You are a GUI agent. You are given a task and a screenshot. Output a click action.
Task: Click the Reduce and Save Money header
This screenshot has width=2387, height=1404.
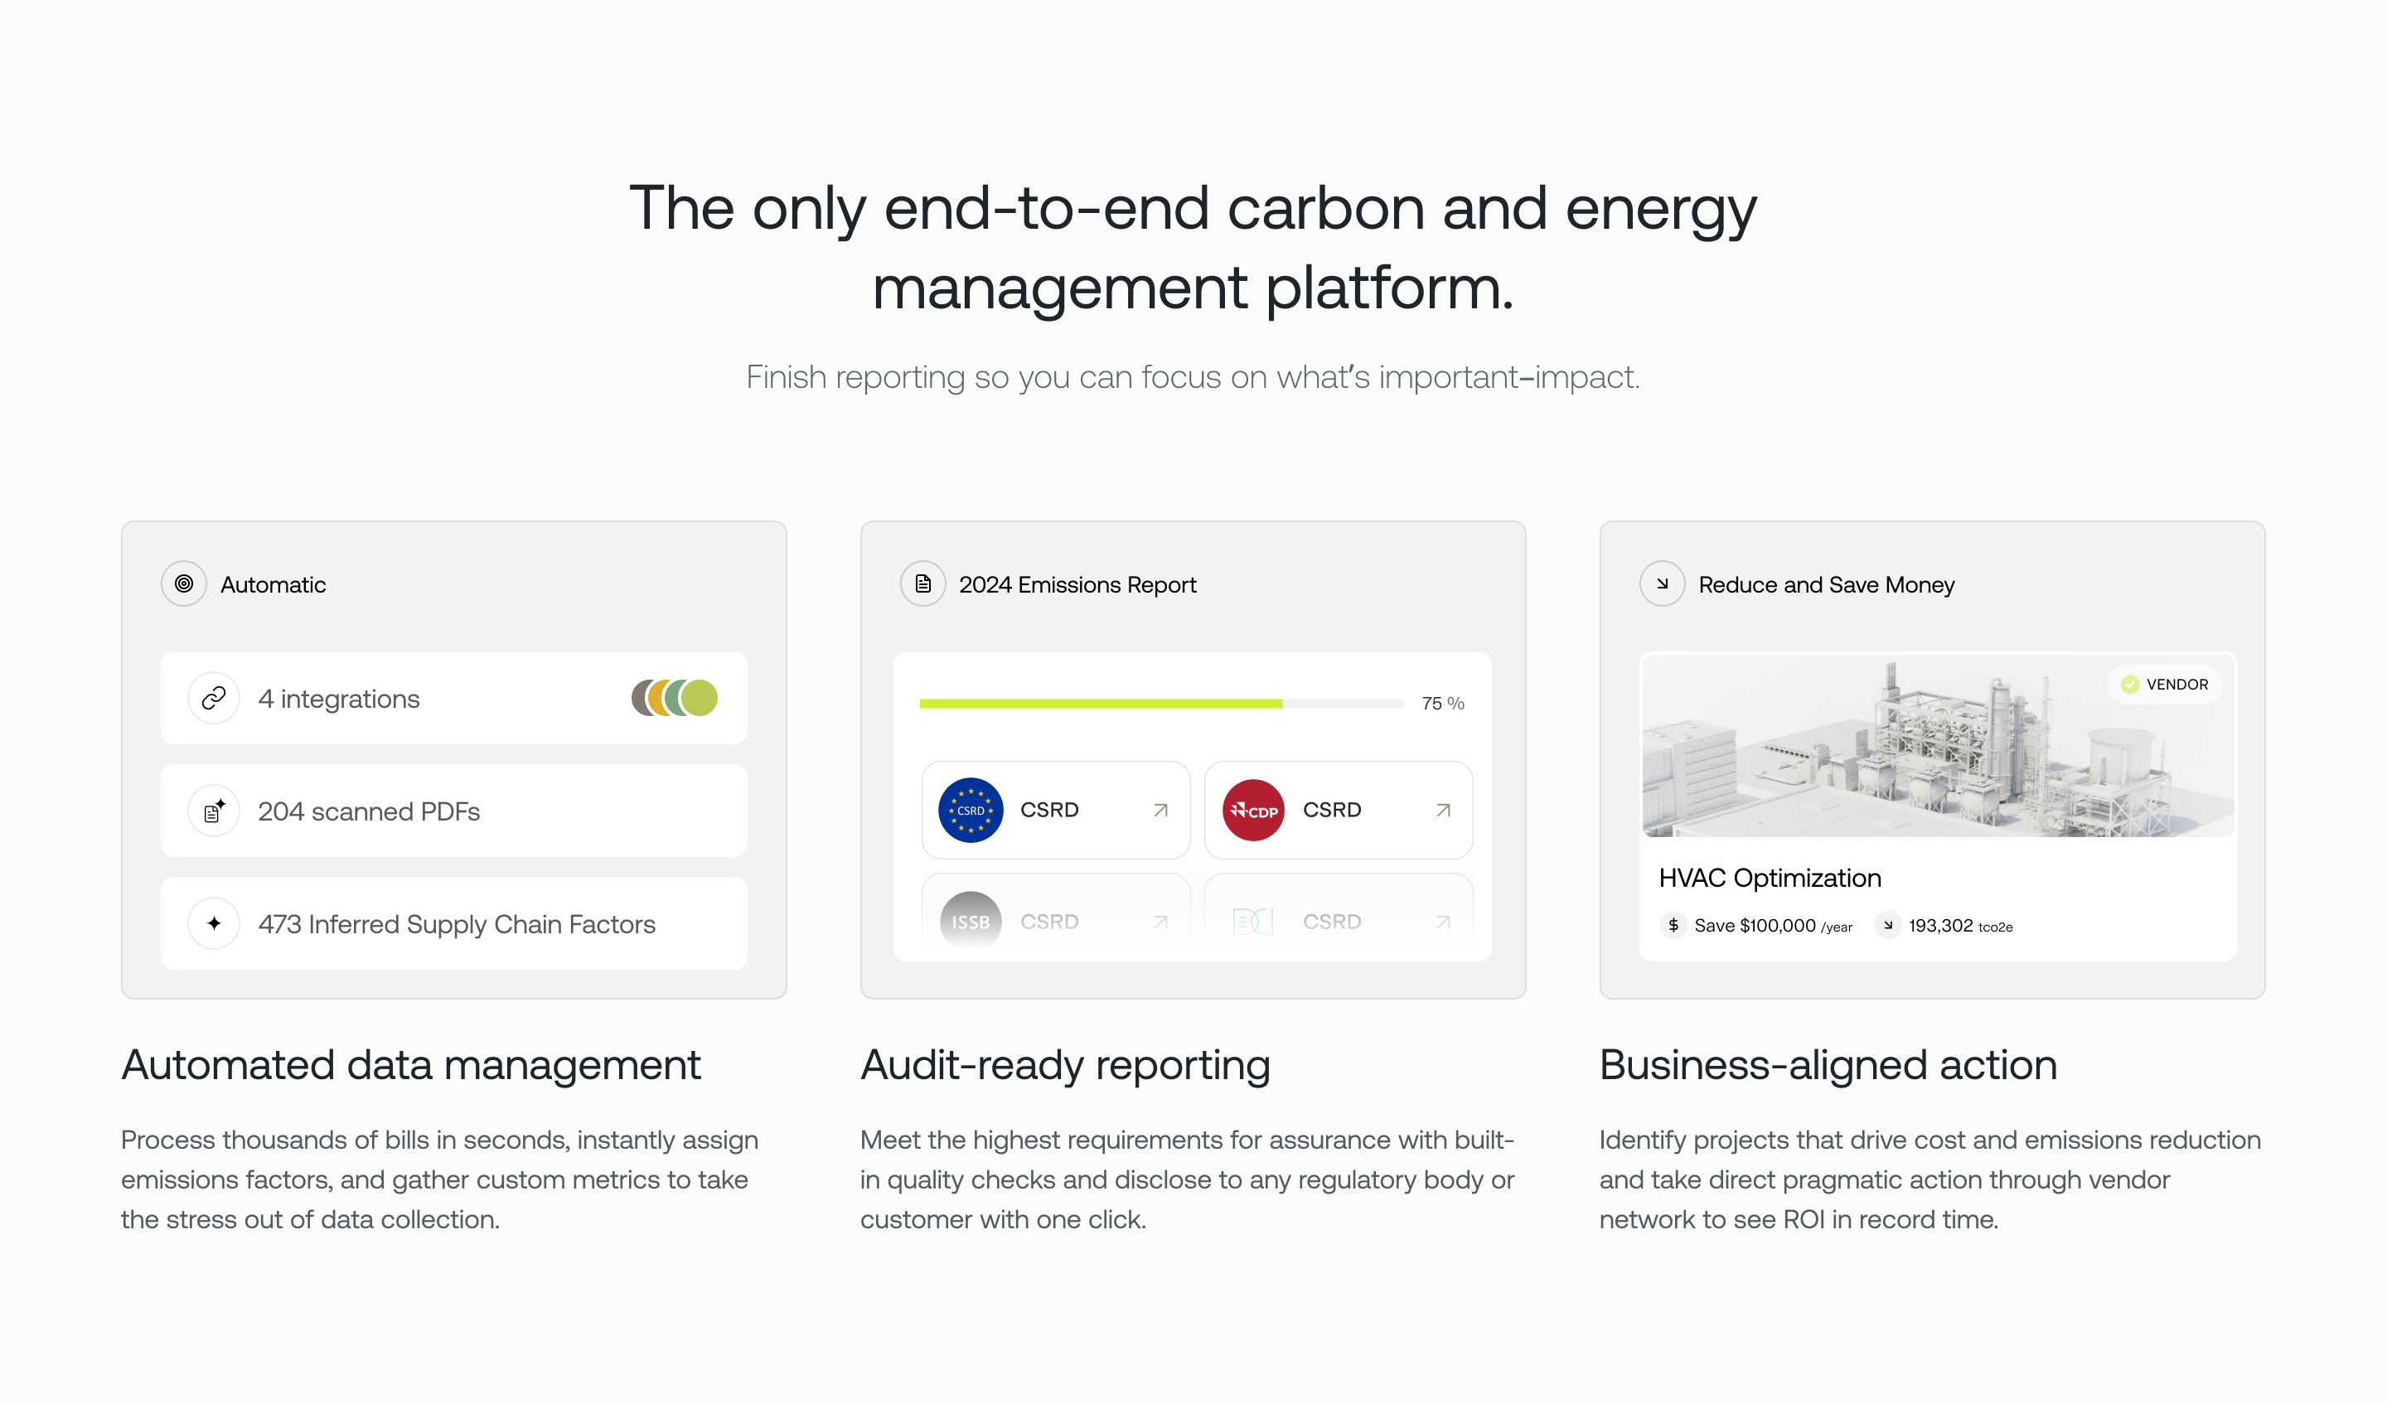tap(1826, 584)
